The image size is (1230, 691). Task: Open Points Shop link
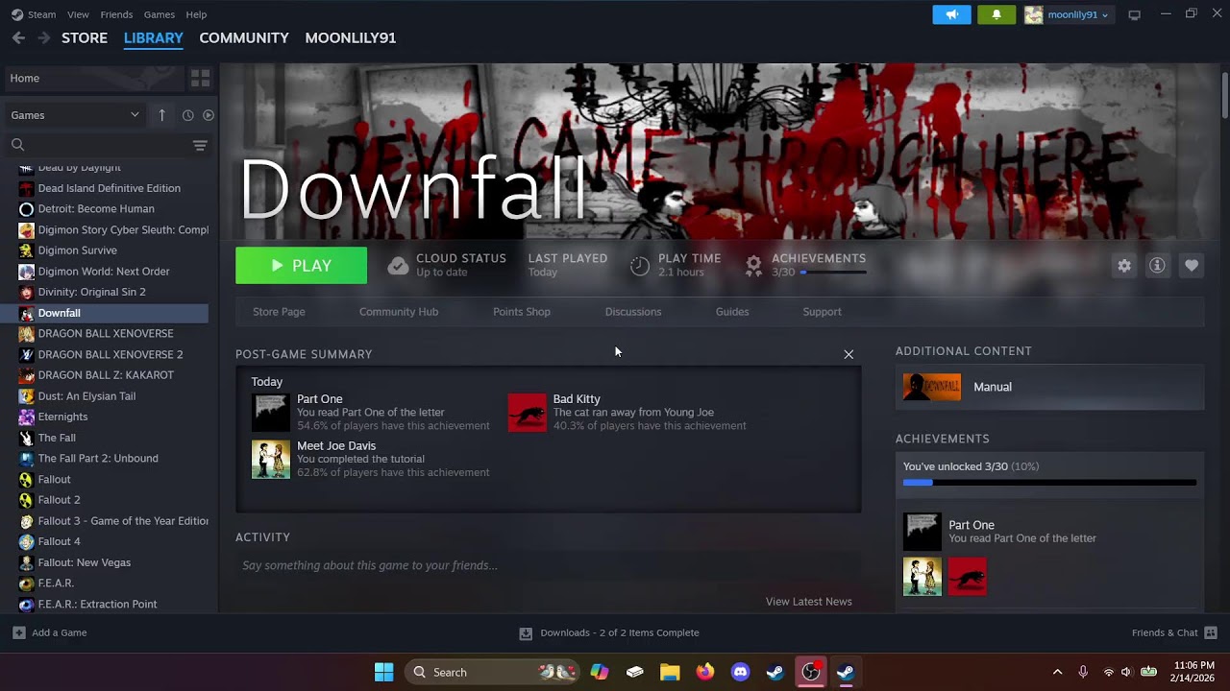click(x=522, y=312)
